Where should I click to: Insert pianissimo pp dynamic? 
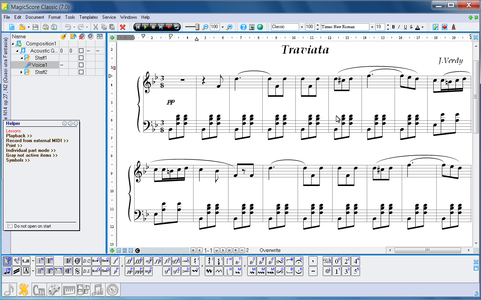tap(130, 271)
